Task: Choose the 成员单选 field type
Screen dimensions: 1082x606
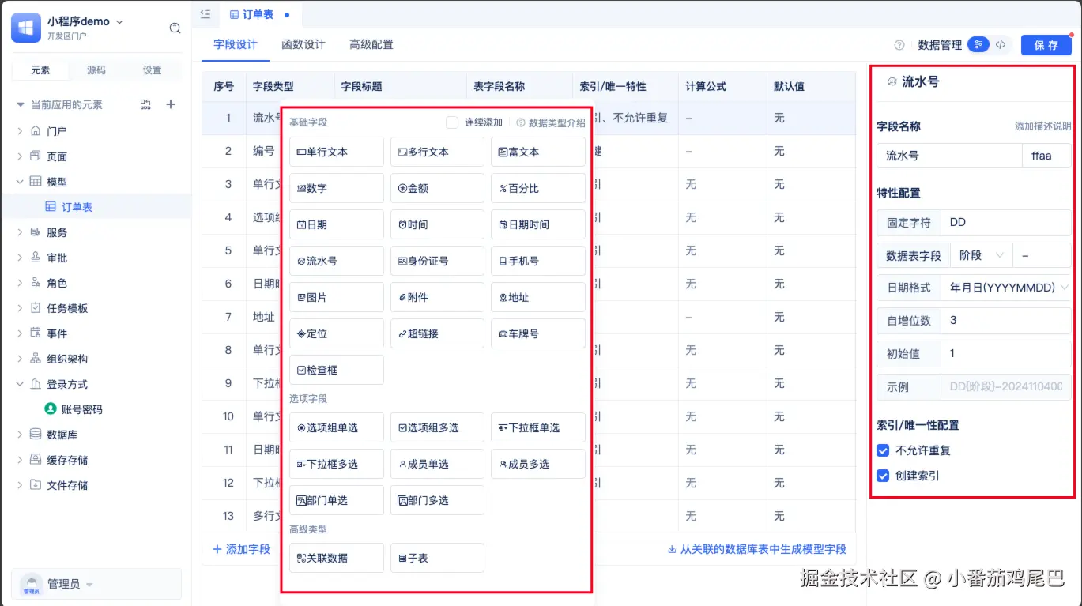Action: tap(437, 464)
